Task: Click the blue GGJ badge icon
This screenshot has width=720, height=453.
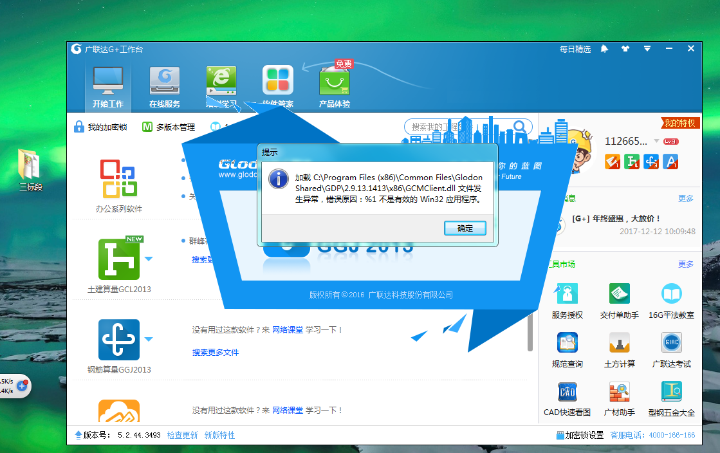Action: [x=651, y=162]
